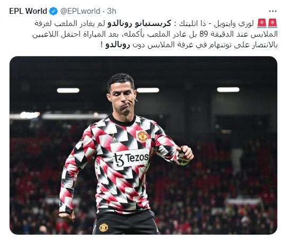Click ذا اتليتك source name in tweet

pyautogui.click(x=193, y=23)
